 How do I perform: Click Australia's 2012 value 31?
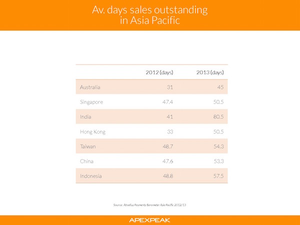(170, 87)
